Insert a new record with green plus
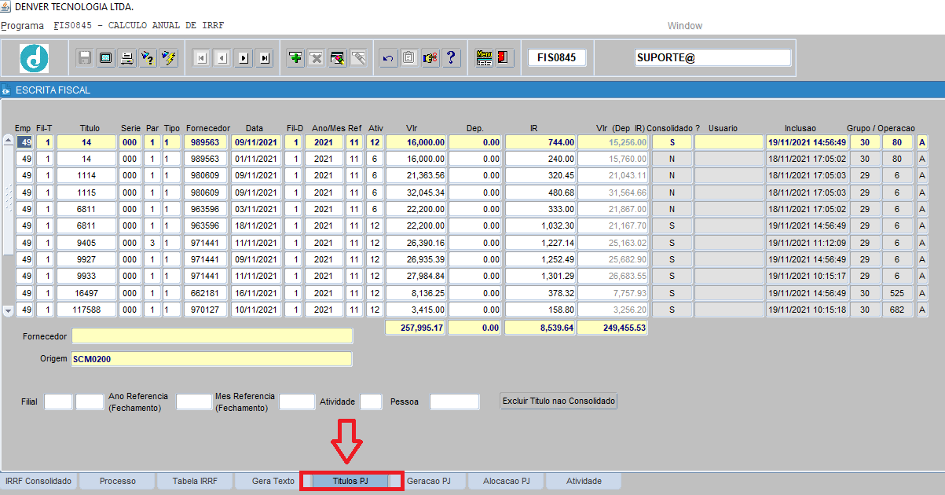The width and height of the screenshot is (945, 495). coord(295,58)
